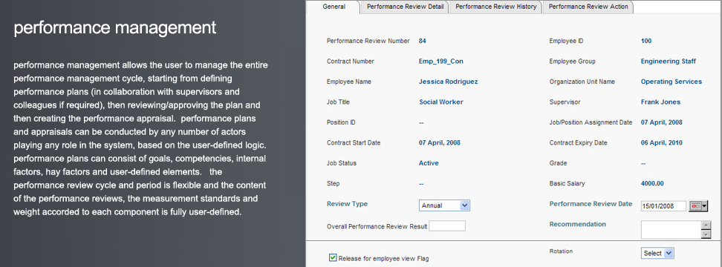
Task: Open the Performance Review Detail tab
Action: (406, 7)
